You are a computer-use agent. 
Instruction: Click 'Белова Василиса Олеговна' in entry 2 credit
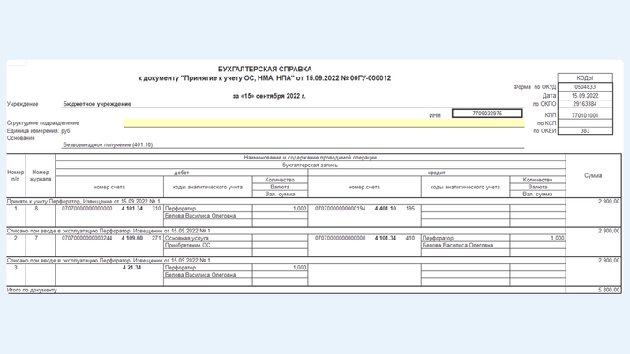coord(458,246)
